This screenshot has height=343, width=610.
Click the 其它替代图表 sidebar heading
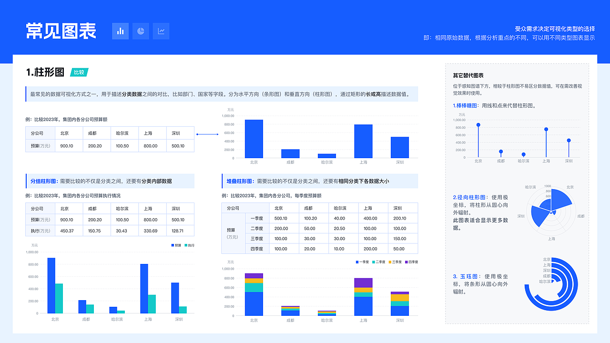468,76
